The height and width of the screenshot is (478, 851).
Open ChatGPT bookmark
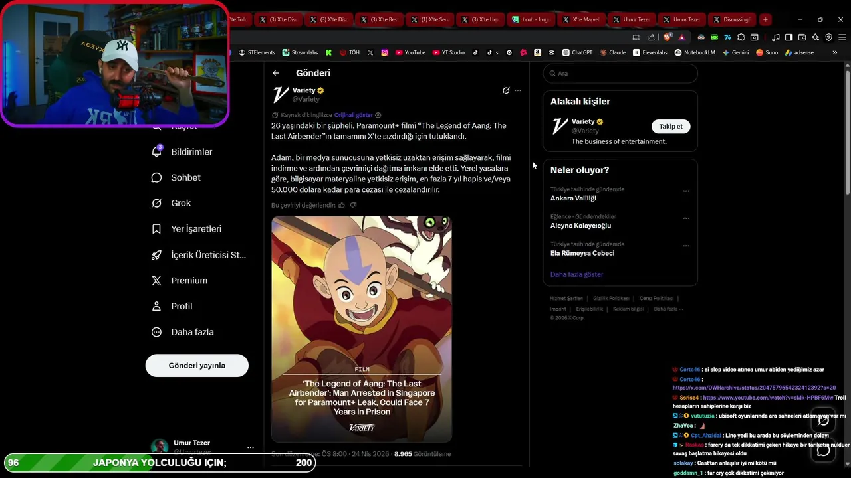point(577,52)
